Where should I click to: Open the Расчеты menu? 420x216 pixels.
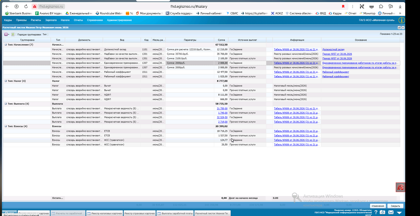pos(35,20)
